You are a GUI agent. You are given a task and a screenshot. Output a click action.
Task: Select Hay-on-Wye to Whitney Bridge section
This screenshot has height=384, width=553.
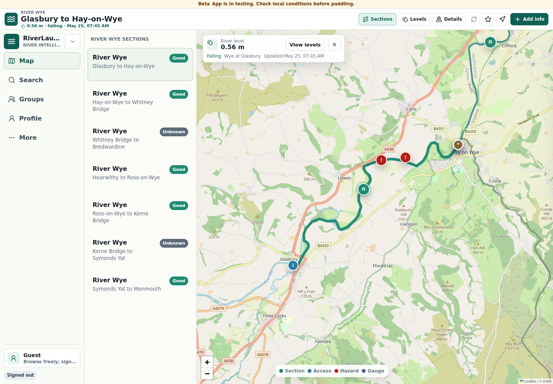140,101
